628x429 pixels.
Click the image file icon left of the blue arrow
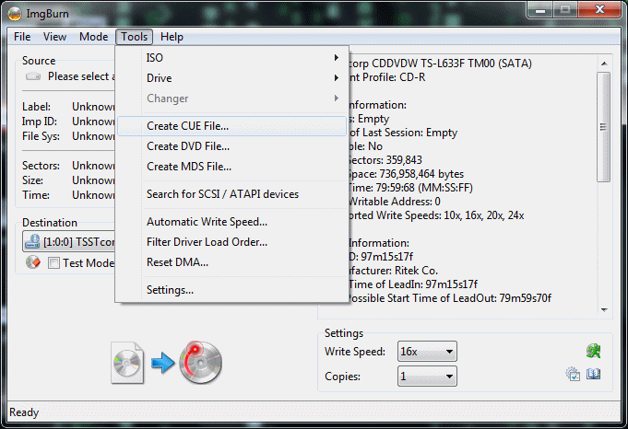127,363
